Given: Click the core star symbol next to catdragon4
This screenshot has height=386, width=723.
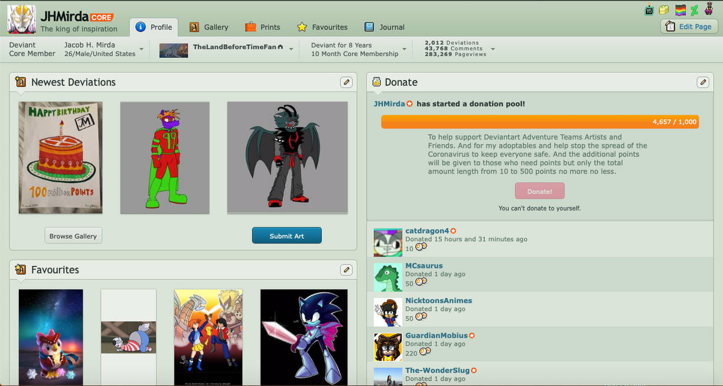Looking at the screenshot, I should tap(453, 231).
